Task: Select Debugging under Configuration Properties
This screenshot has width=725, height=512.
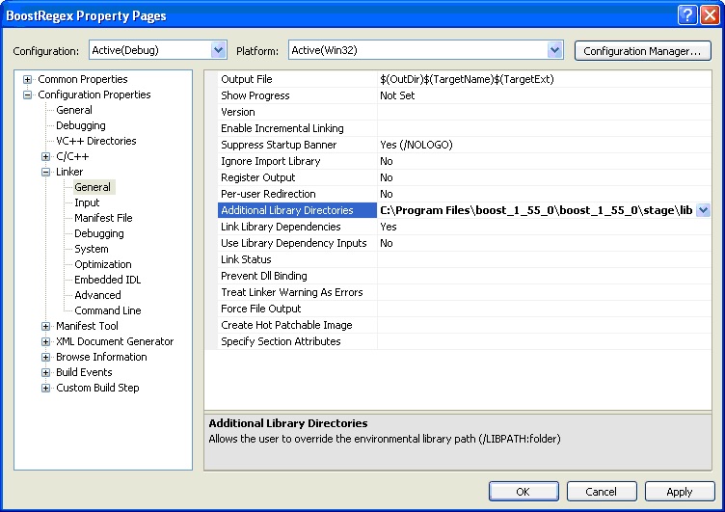Action: 80,125
